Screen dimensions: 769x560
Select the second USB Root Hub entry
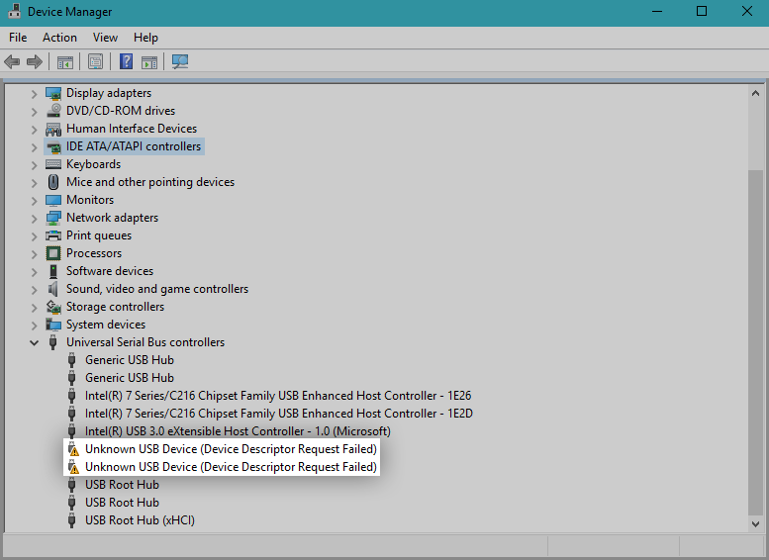tap(122, 503)
